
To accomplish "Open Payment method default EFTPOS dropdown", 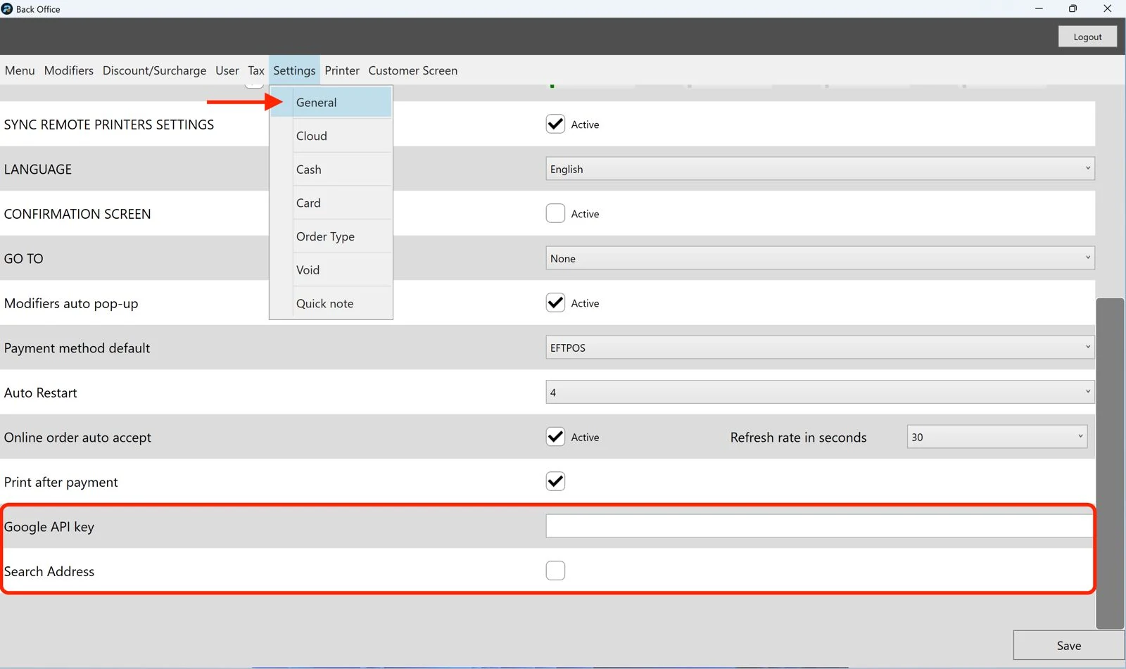I will click(820, 348).
